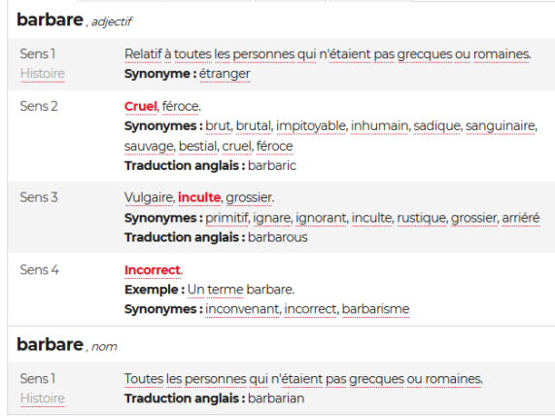The image size is (555, 416).
Task: Click the synonym 'ignorant'
Action: [x=321, y=218]
